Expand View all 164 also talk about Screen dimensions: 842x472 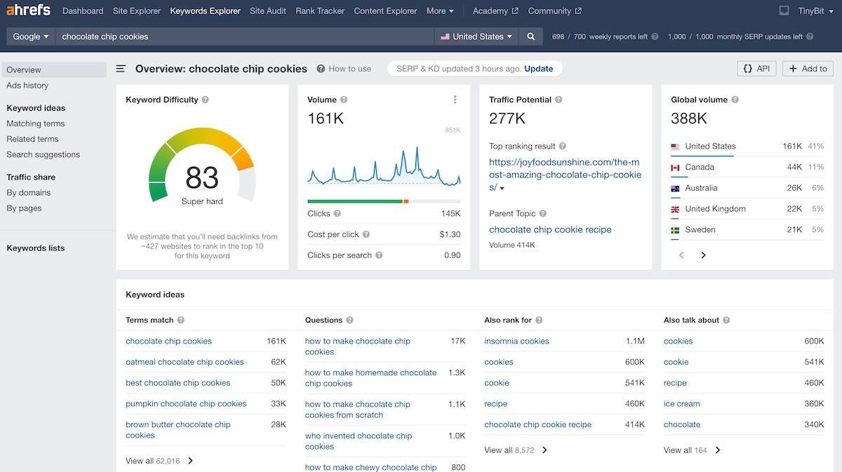click(692, 450)
